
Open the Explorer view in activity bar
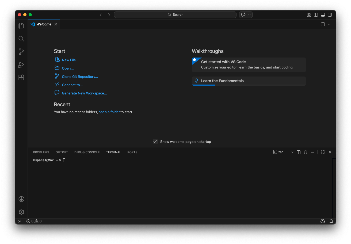[x=21, y=26]
